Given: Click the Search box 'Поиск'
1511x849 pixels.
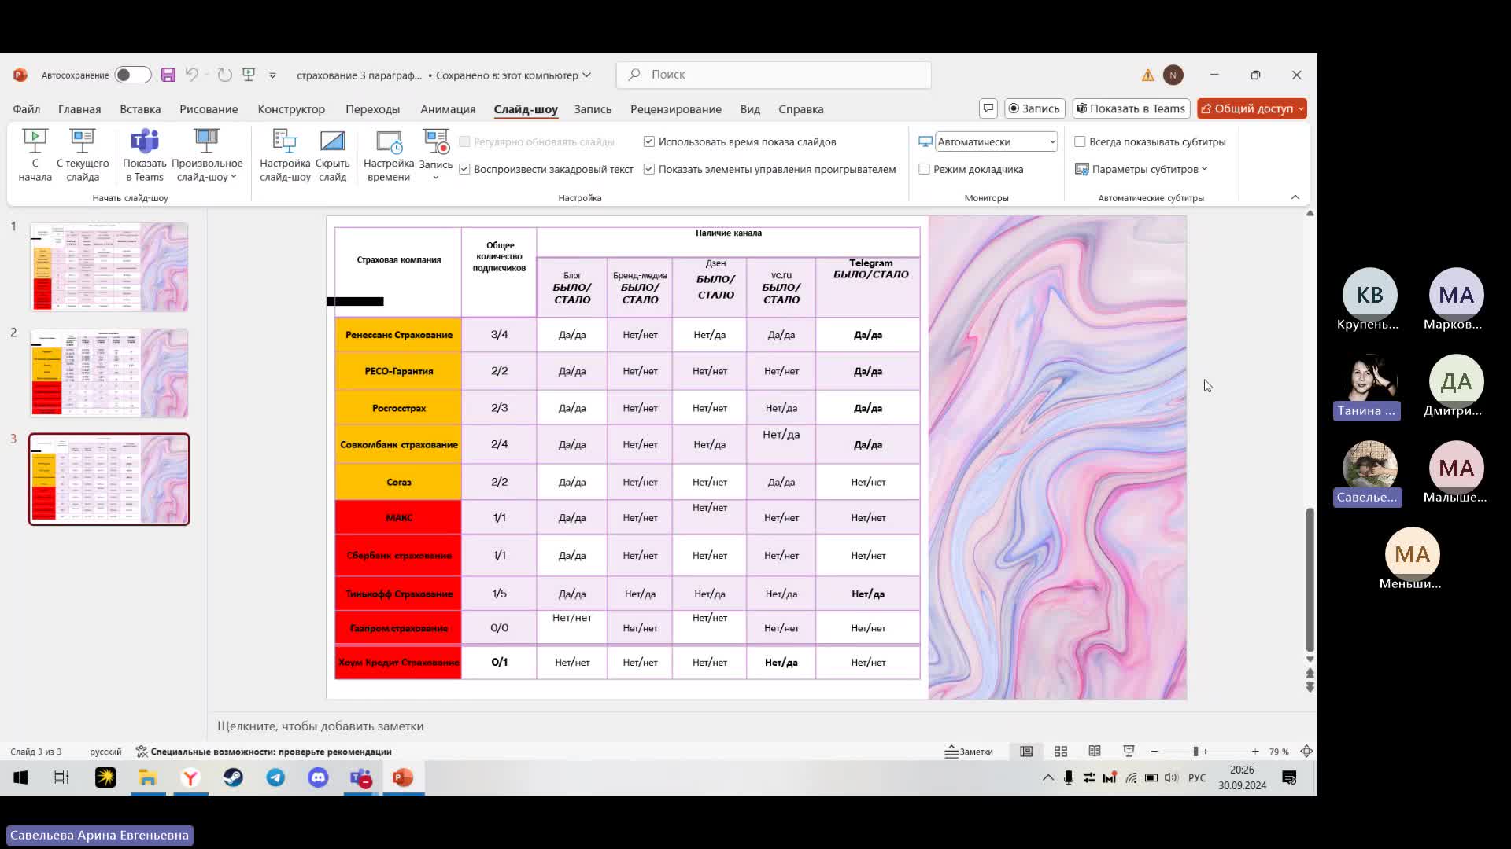Looking at the screenshot, I should click(x=774, y=75).
